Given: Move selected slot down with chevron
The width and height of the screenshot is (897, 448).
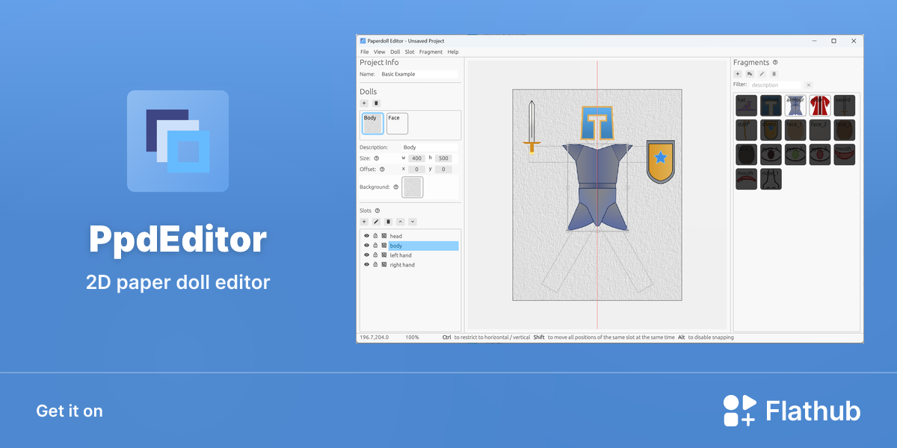Looking at the screenshot, I should [412, 222].
